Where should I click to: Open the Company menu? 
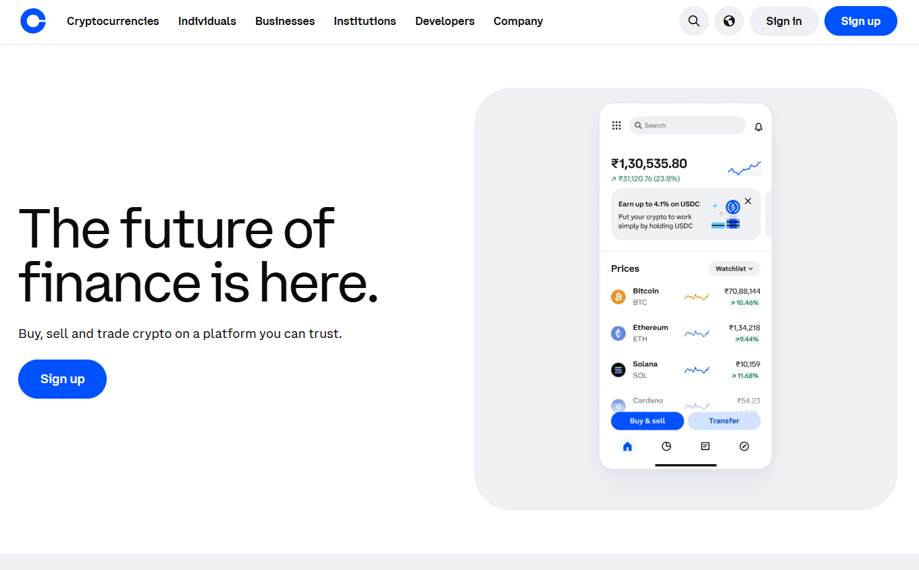tap(518, 21)
